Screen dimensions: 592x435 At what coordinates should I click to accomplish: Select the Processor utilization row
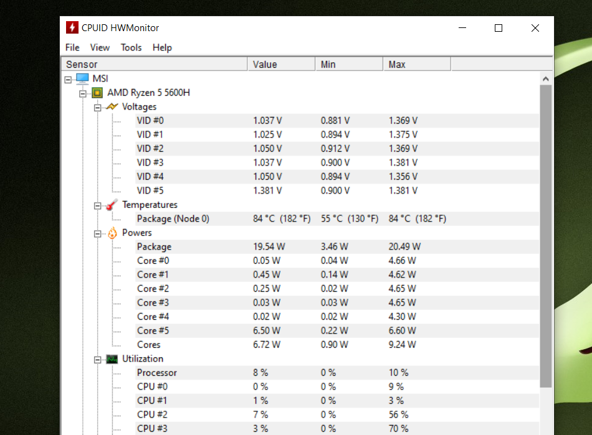tap(337, 372)
